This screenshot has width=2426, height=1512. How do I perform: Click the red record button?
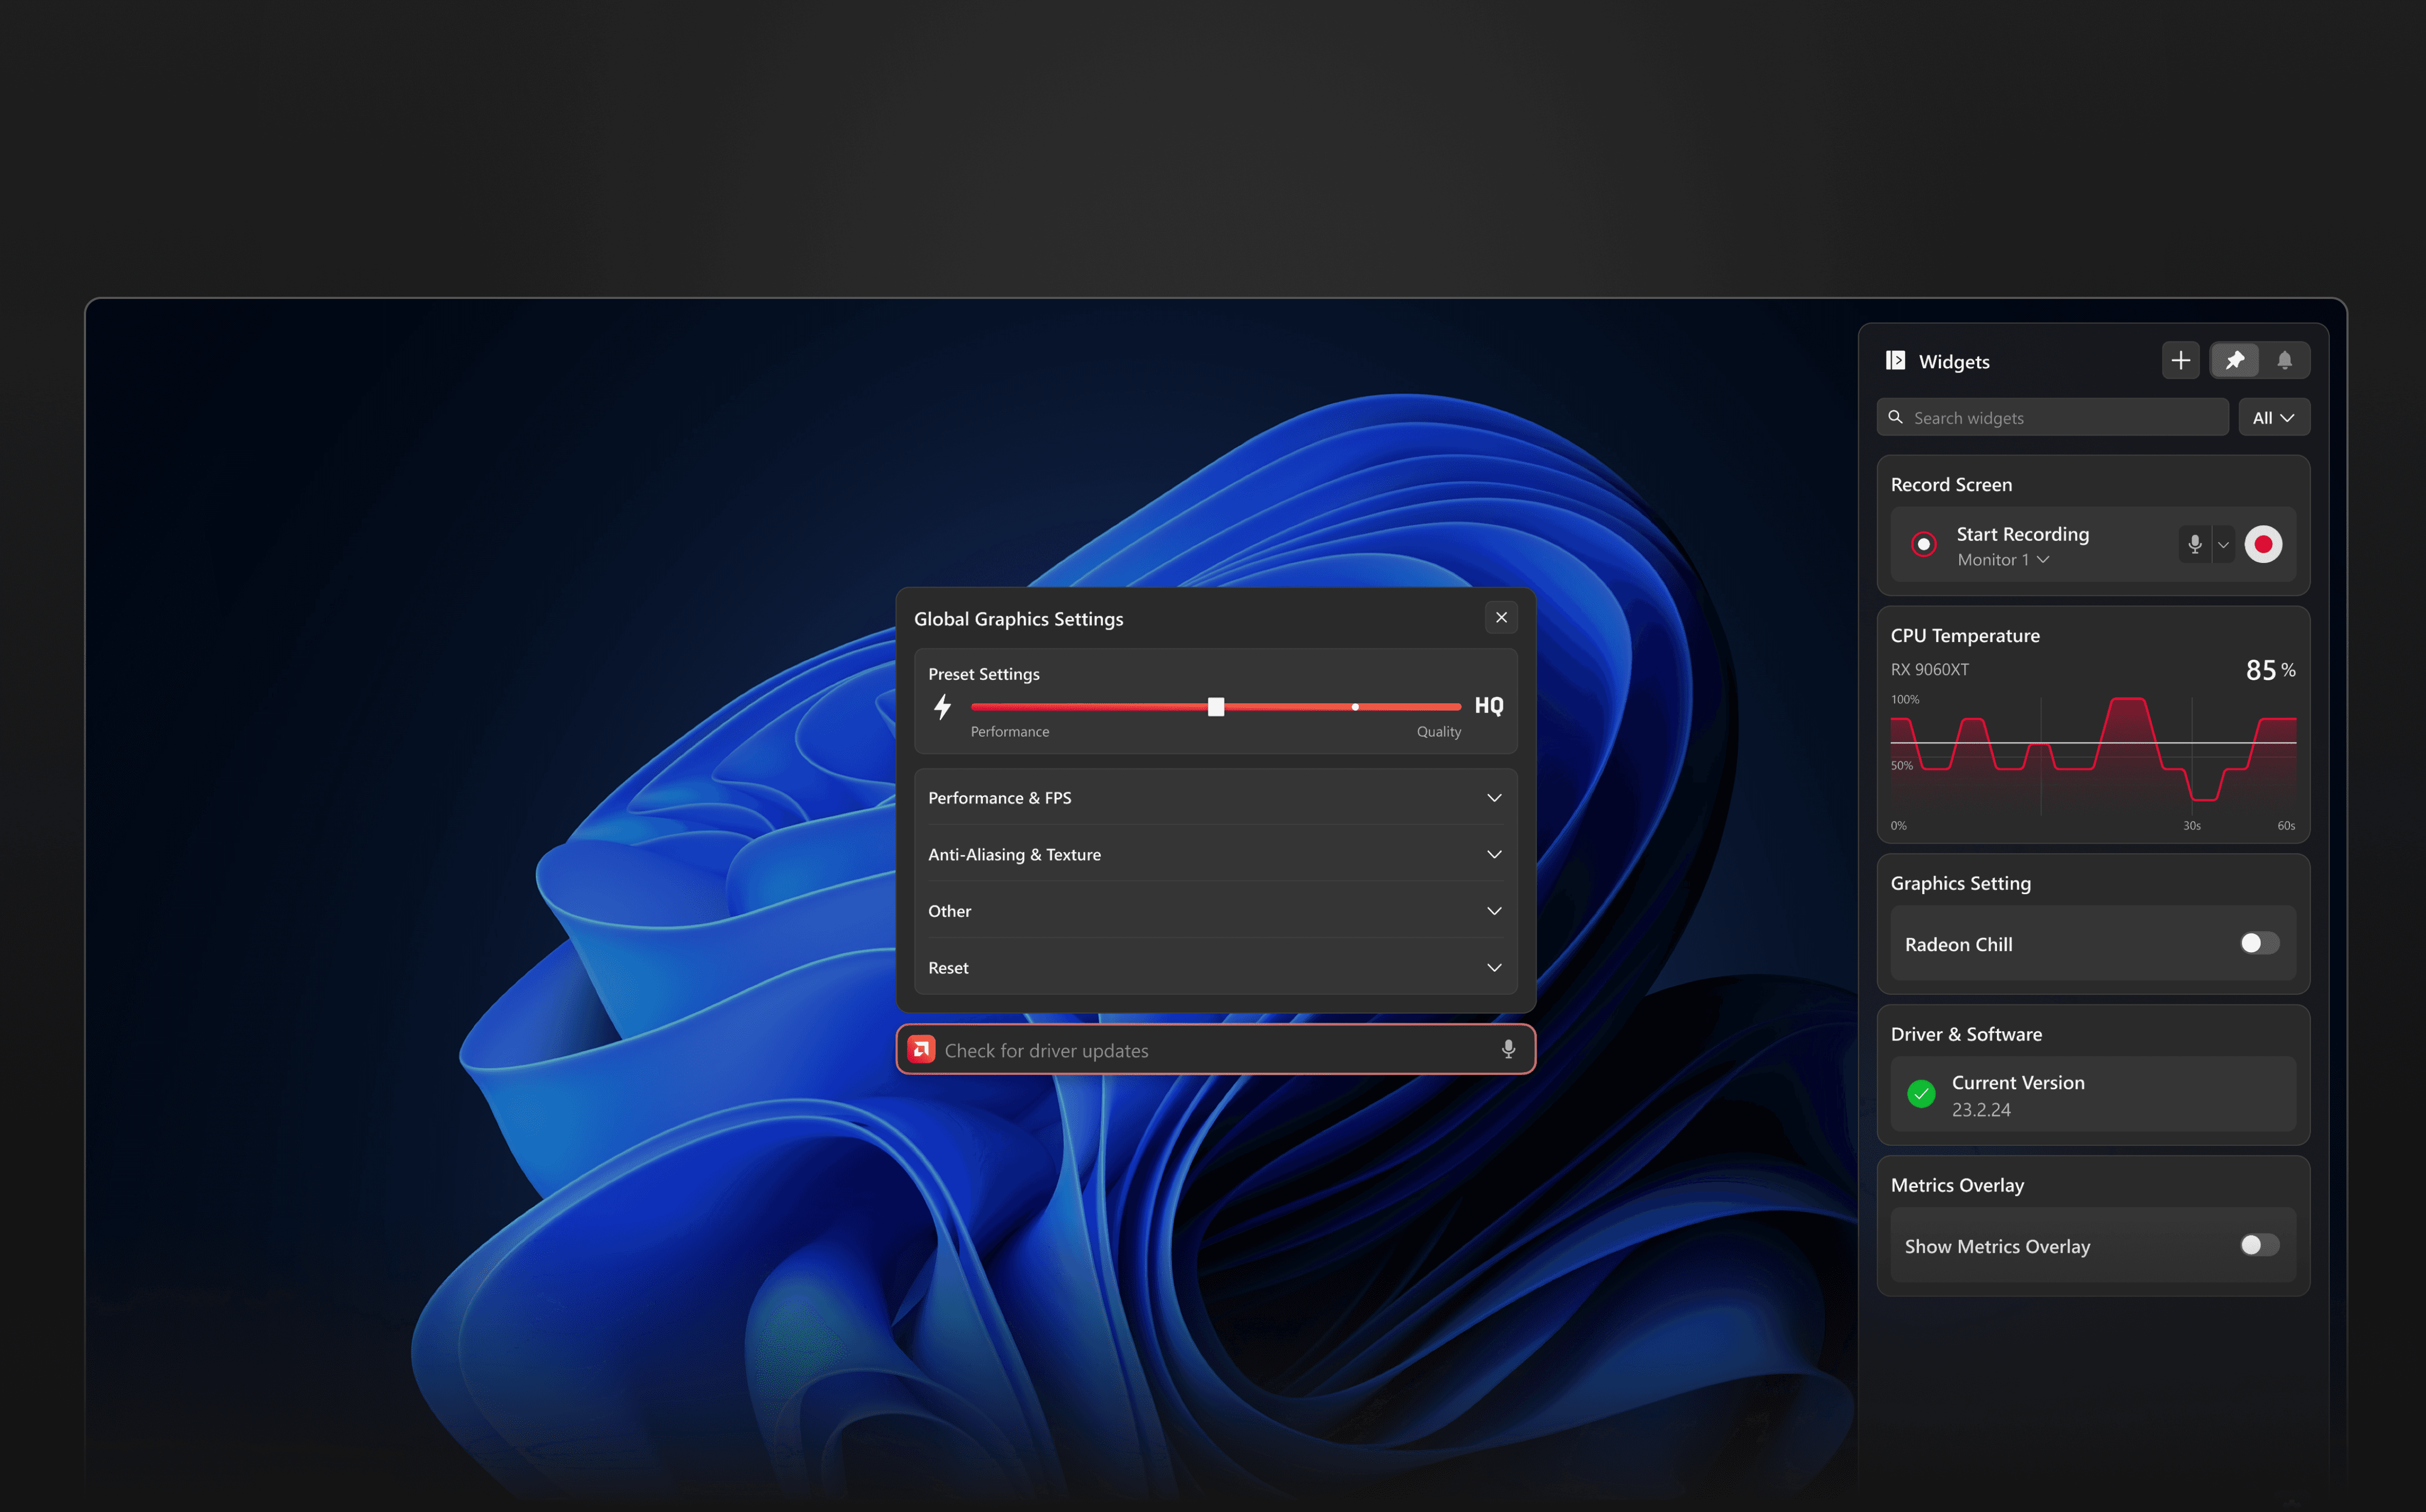2263,544
